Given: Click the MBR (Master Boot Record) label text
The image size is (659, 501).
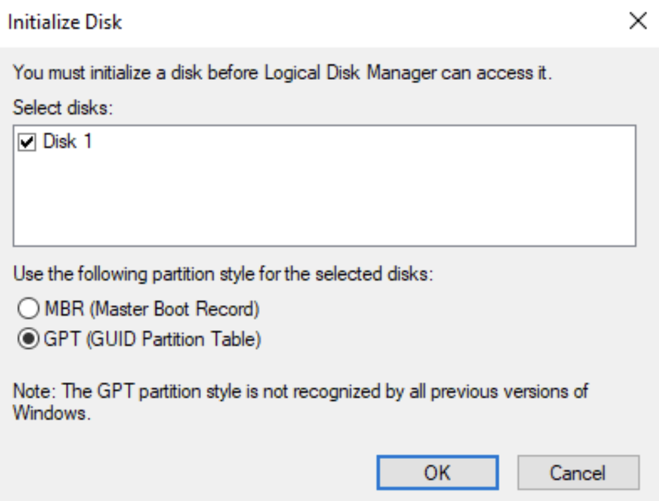Looking at the screenshot, I should point(150,308).
